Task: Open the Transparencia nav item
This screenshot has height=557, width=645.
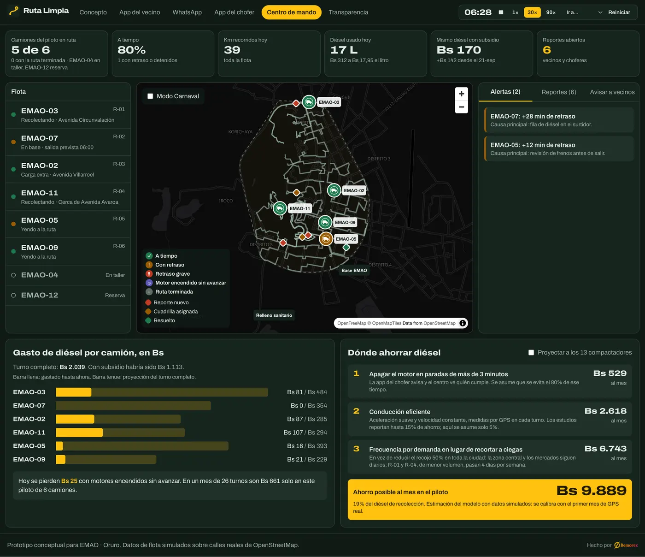Action: click(x=348, y=12)
